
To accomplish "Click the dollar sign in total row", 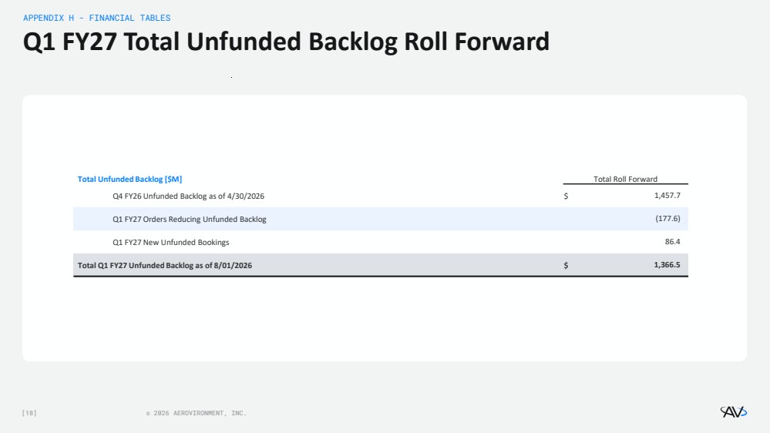I will click(x=566, y=265).
